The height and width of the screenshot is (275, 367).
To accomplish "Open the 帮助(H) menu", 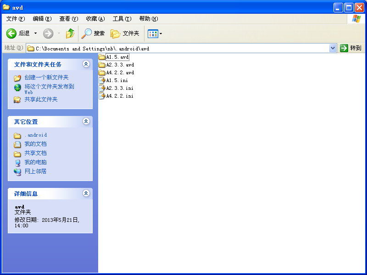I will [x=148, y=19].
